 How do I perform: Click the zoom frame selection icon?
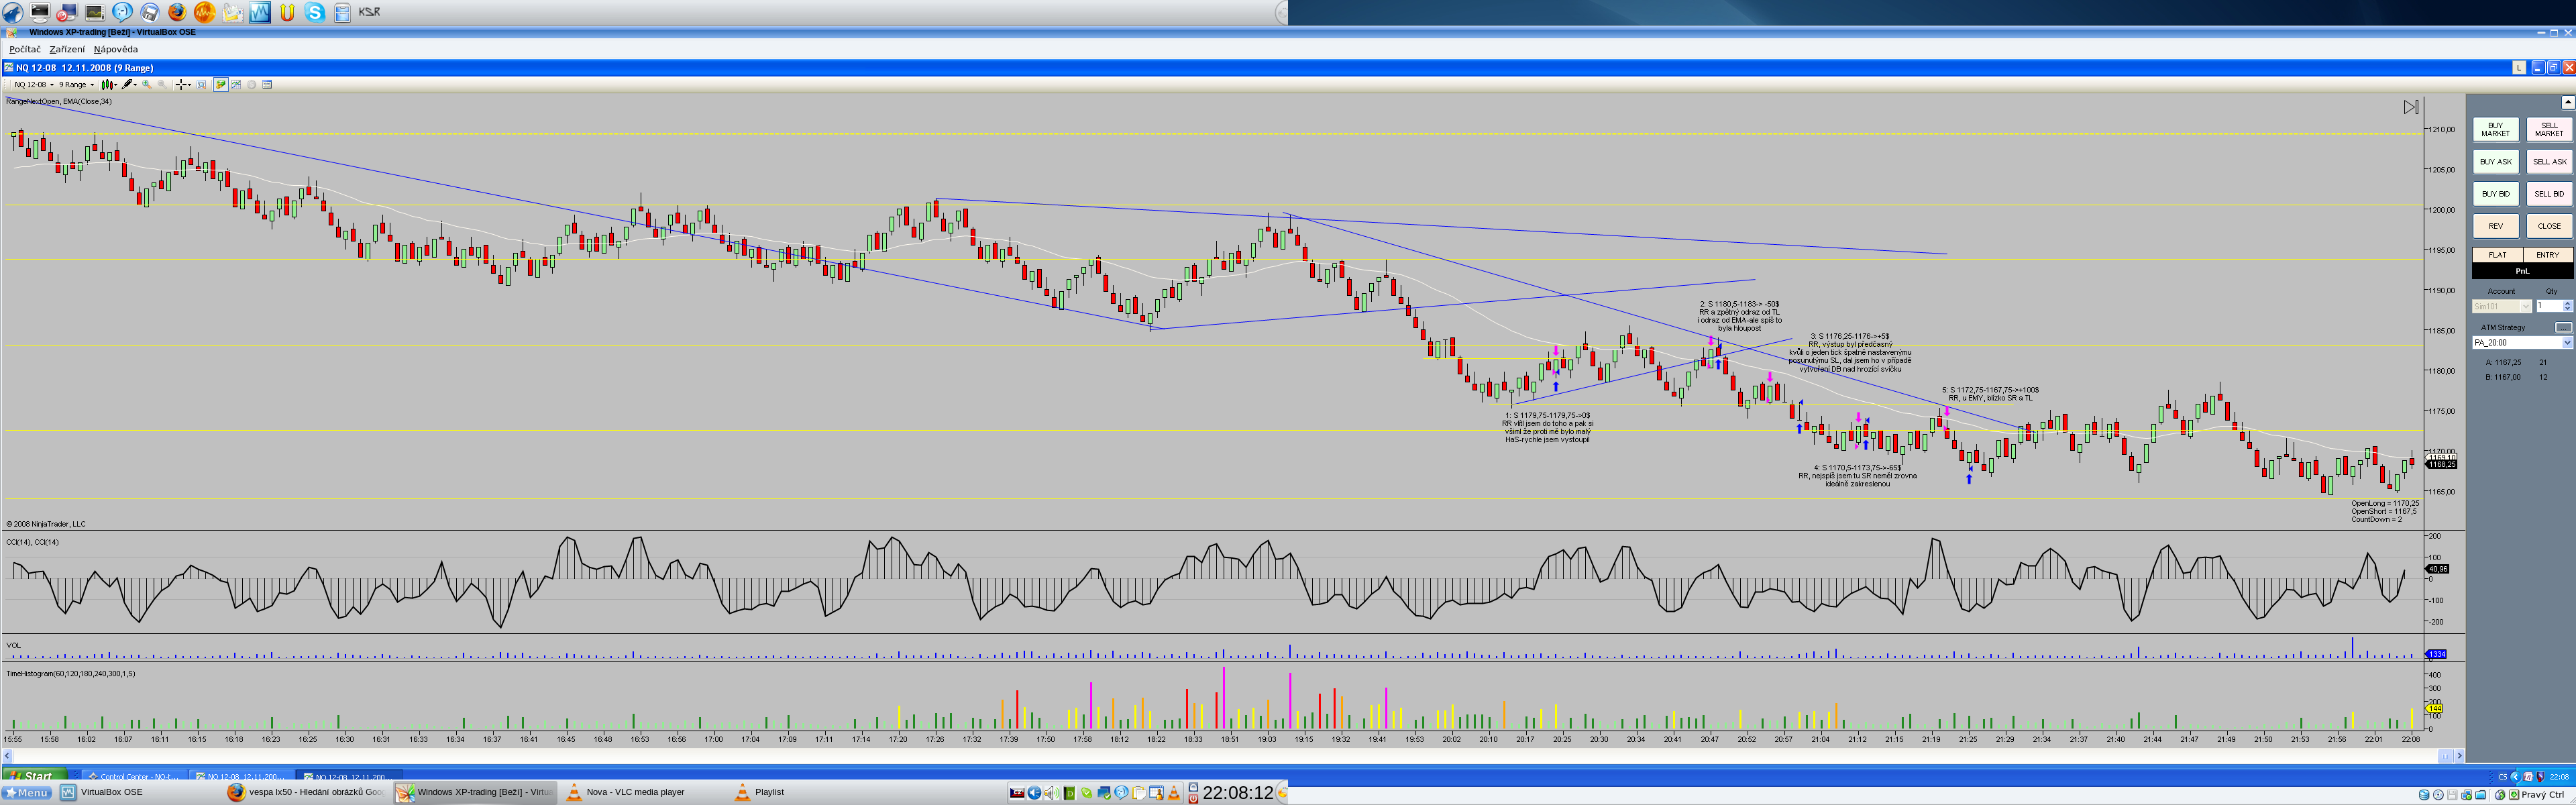(x=201, y=85)
